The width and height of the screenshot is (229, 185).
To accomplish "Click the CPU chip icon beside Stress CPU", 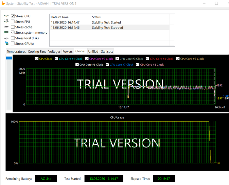I will click(x=6, y=16).
